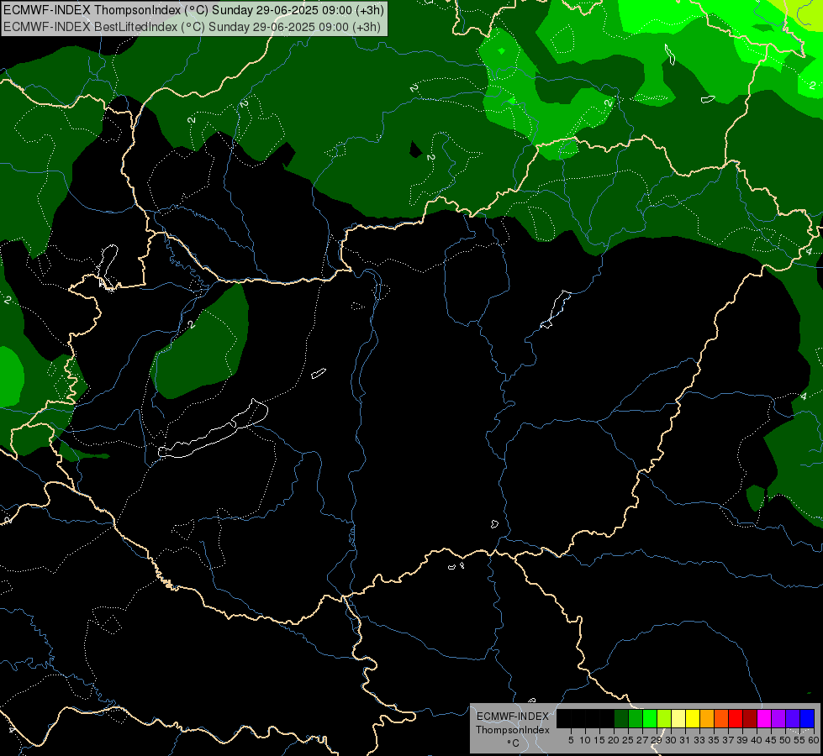The width and height of the screenshot is (823, 756).
Task: Click the legend tick value '55'
Action: [x=799, y=740]
